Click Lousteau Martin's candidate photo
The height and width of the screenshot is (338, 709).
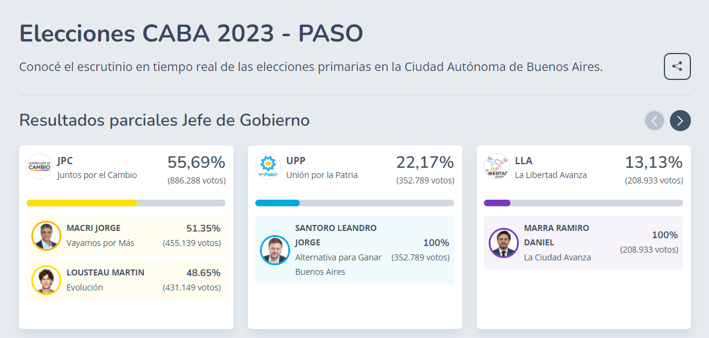(46, 280)
